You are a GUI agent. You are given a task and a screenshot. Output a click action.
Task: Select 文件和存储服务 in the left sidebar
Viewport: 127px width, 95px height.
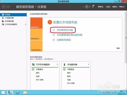pos(13,24)
